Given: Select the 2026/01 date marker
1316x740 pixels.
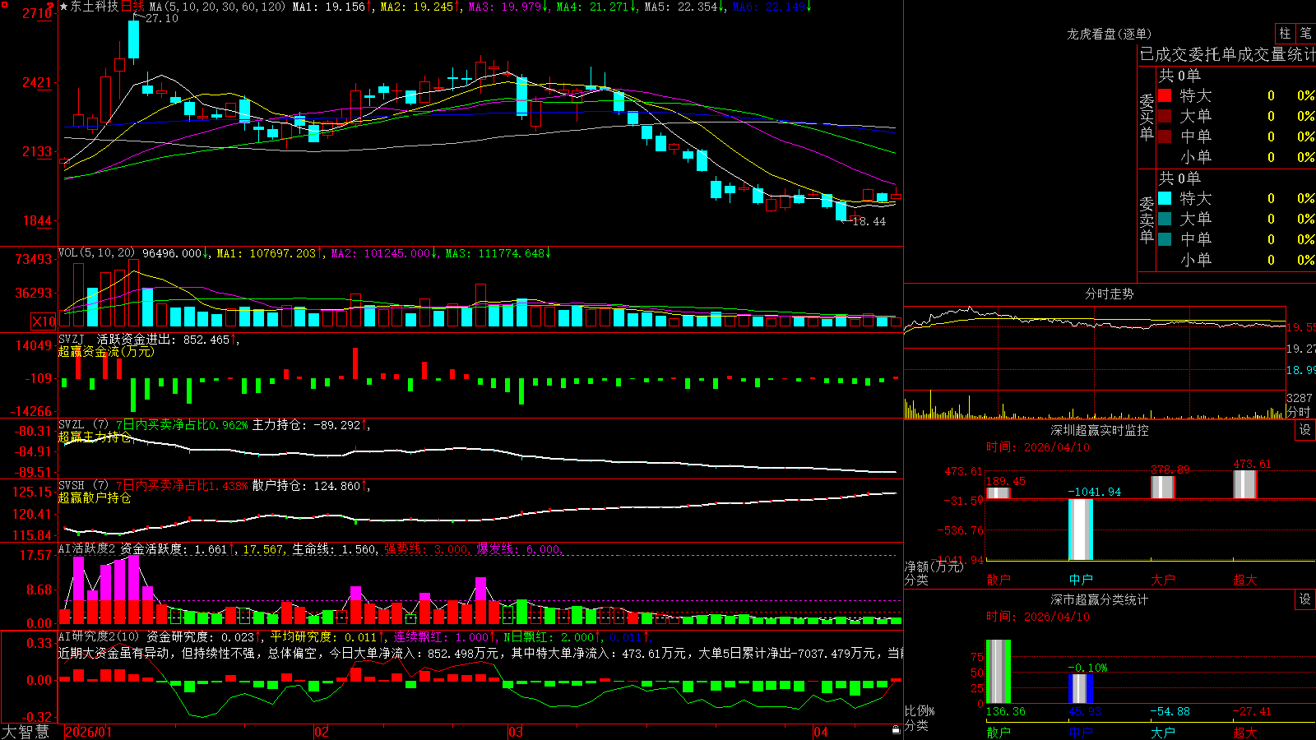Looking at the screenshot, I should tap(88, 732).
